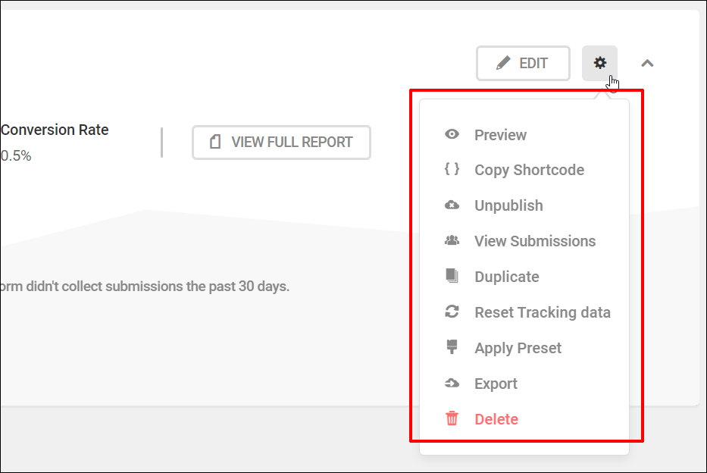The image size is (707, 473).
Task: Click the eye icon beside Preview
Action: tap(452, 134)
